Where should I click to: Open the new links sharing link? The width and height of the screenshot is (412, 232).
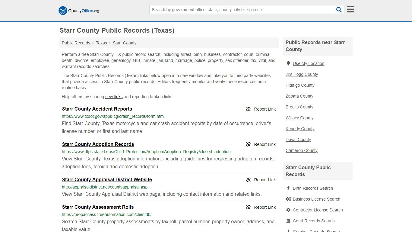pos(114,97)
